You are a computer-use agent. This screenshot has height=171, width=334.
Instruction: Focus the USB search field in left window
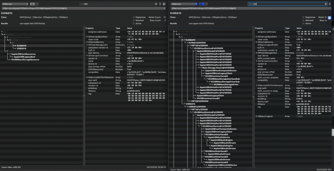tap(119, 4)
